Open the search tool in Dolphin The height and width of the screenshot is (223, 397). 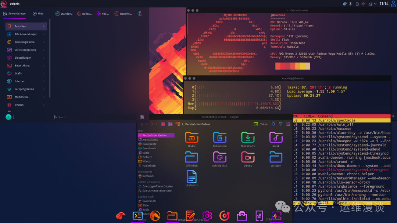[x=273, y=124]
